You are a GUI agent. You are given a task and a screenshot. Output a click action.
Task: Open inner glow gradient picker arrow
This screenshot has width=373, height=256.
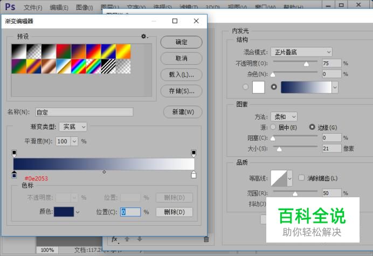pos(335,87)
